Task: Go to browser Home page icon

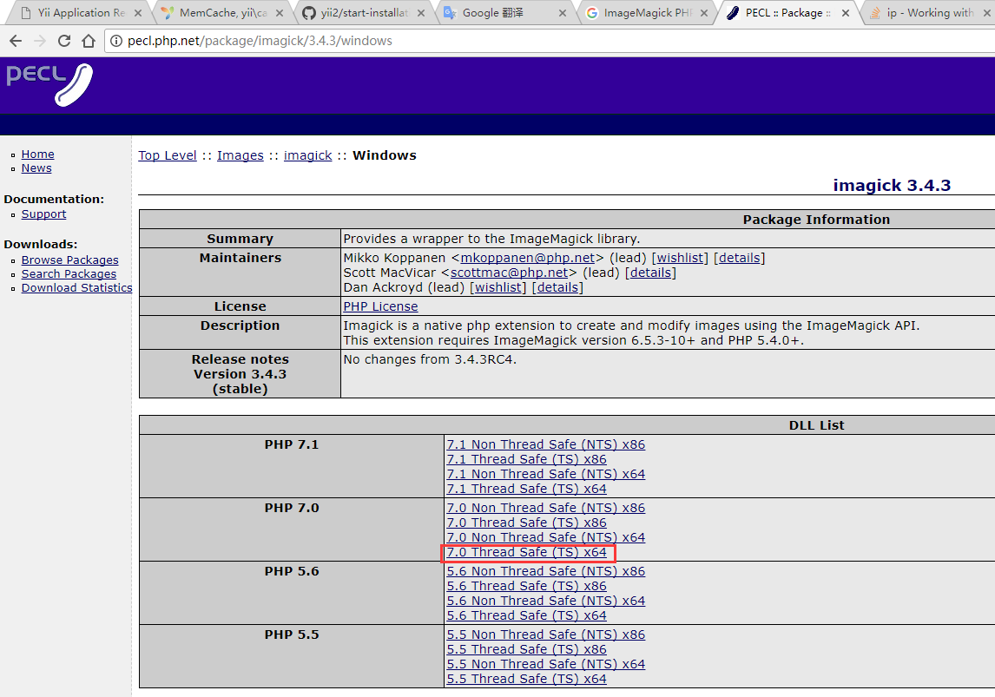Action: pyautogui.click(x=89, y=41)
